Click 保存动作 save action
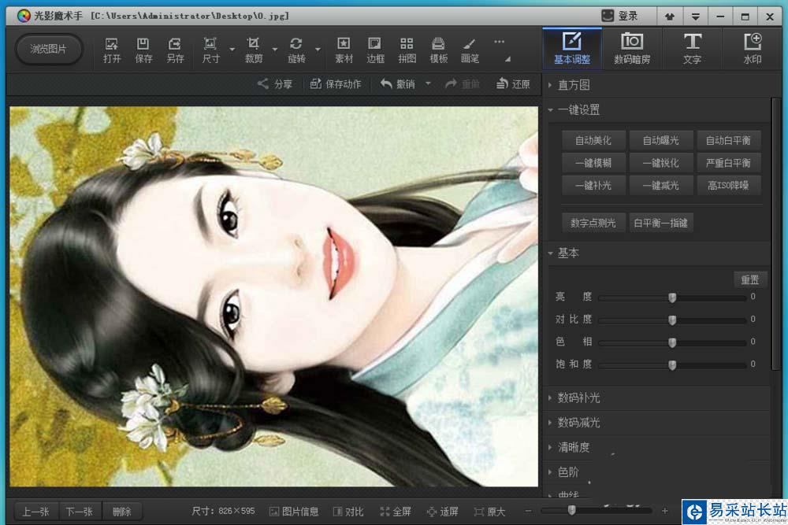The image size is (788, 525). tap(335, 83)
